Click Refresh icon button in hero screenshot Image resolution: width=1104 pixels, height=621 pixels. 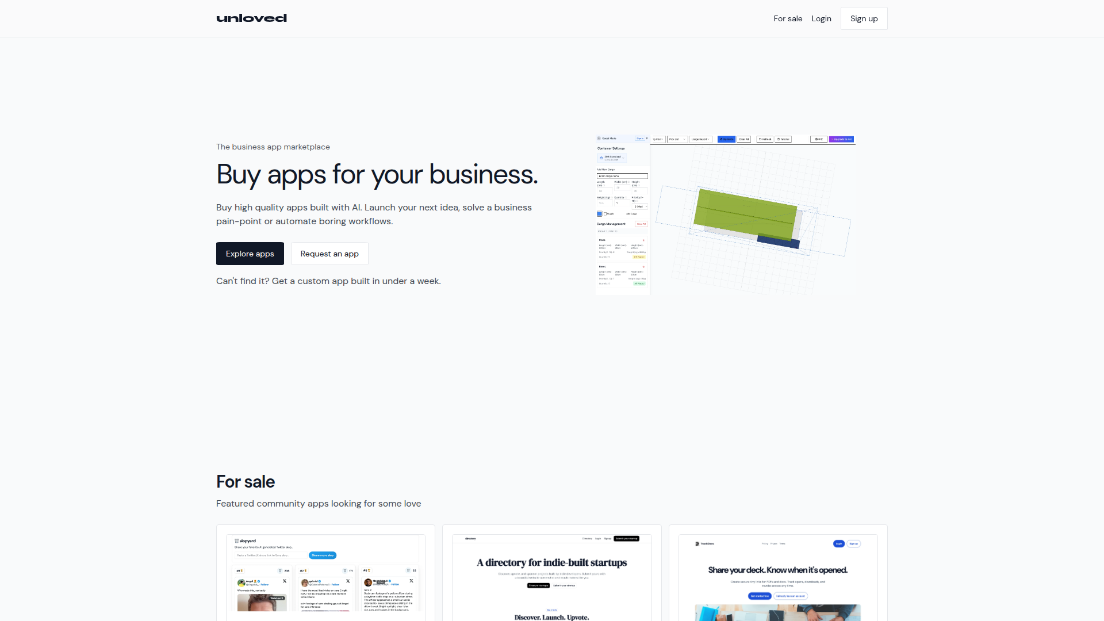(x=765, y=139)
